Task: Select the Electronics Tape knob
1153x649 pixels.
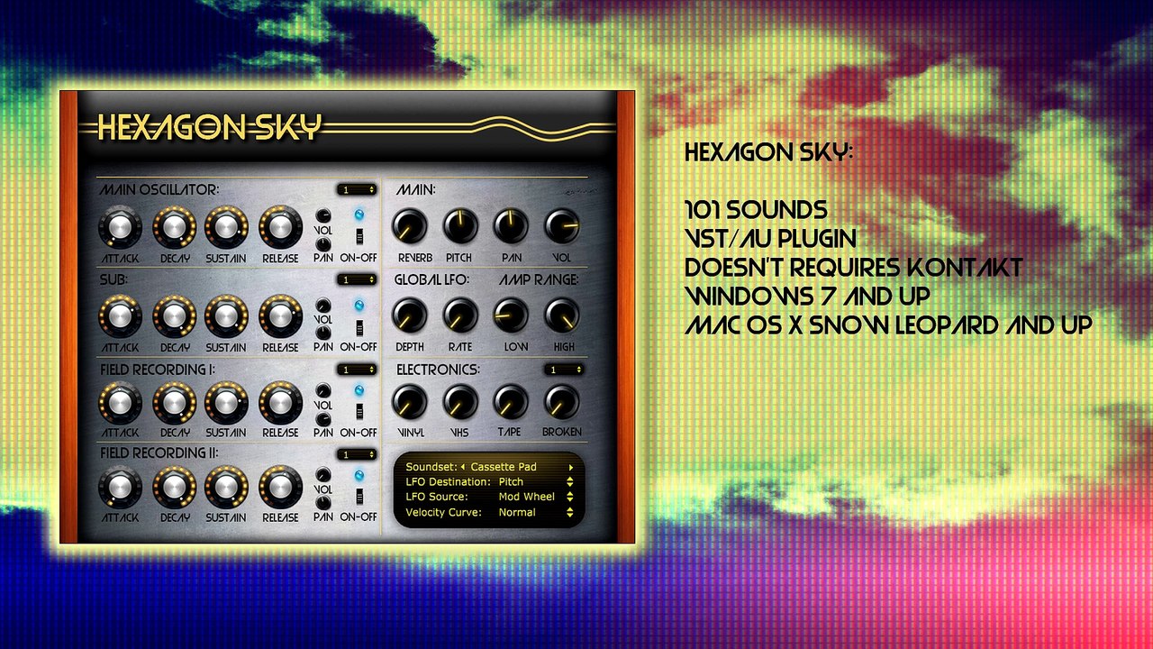Action: 511,402
